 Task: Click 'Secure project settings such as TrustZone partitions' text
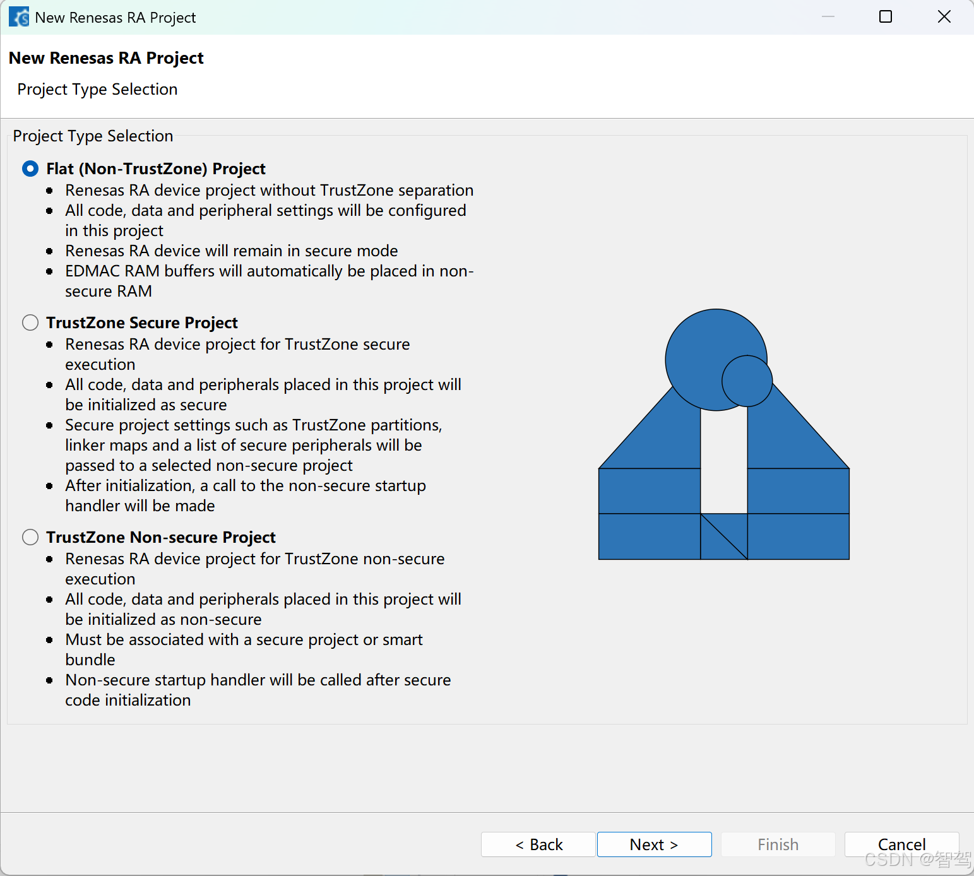(253, 425)
